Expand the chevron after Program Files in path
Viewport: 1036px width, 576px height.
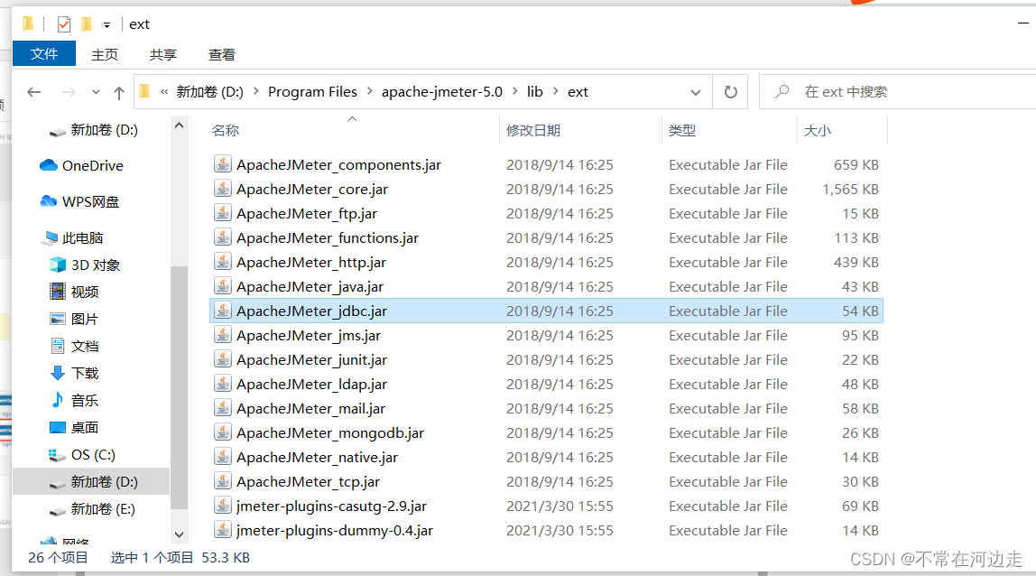click(369, 91)
